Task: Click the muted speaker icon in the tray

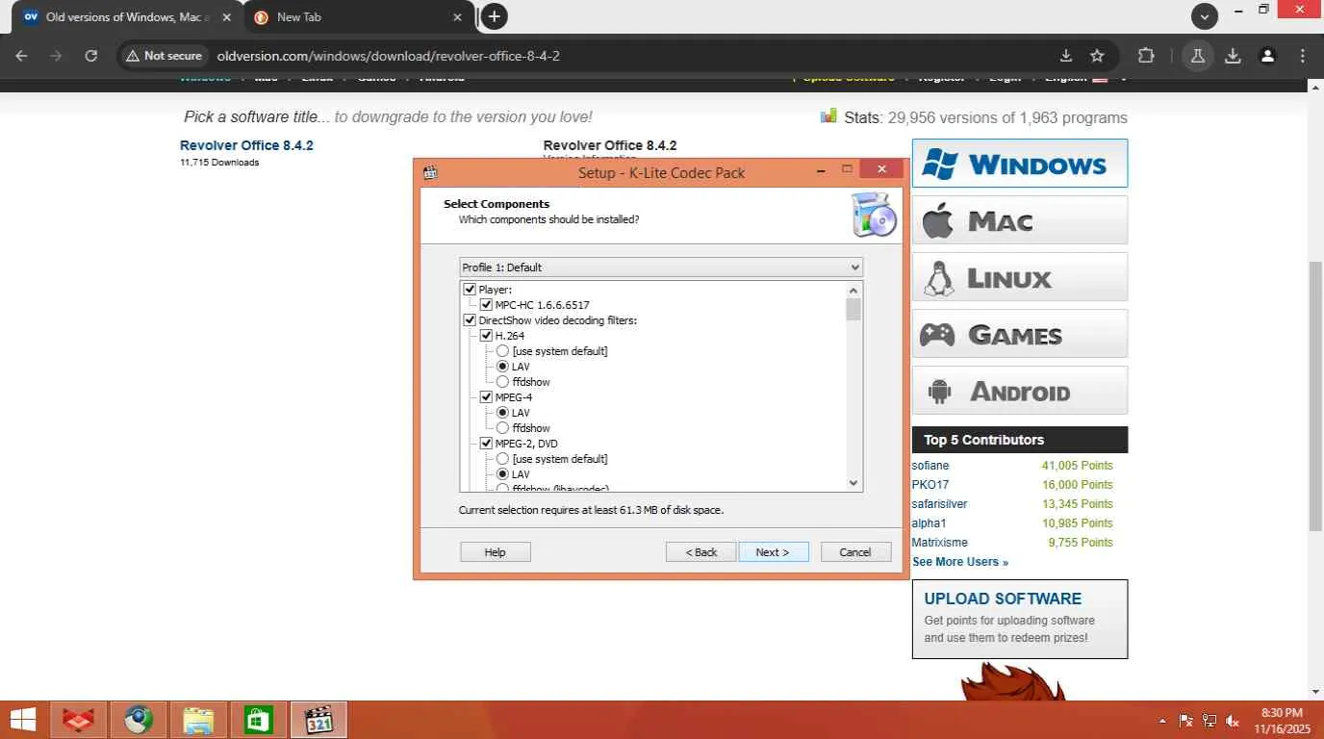Action: pyautogui.click(x=1234, y=721)
